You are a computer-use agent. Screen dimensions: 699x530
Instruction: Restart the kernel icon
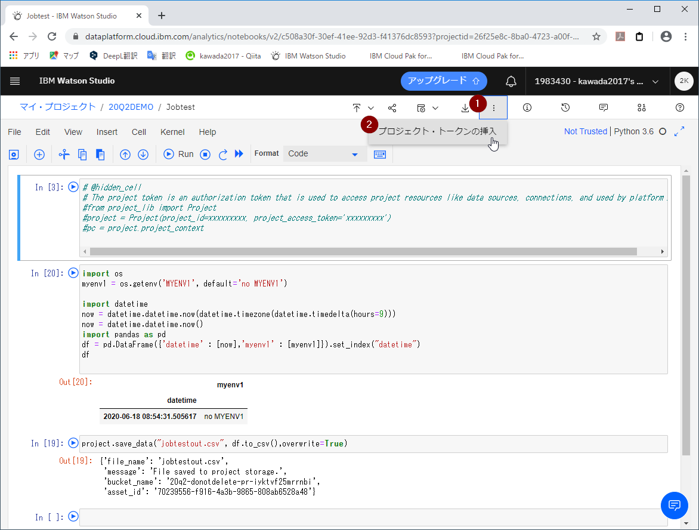pyautogui.click(x=223, y=155)
